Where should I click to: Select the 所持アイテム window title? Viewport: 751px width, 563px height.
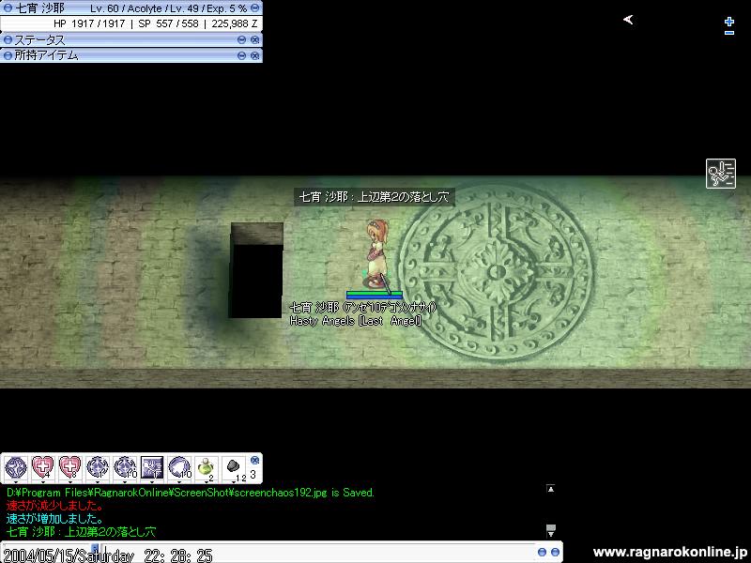click(46, 55)
